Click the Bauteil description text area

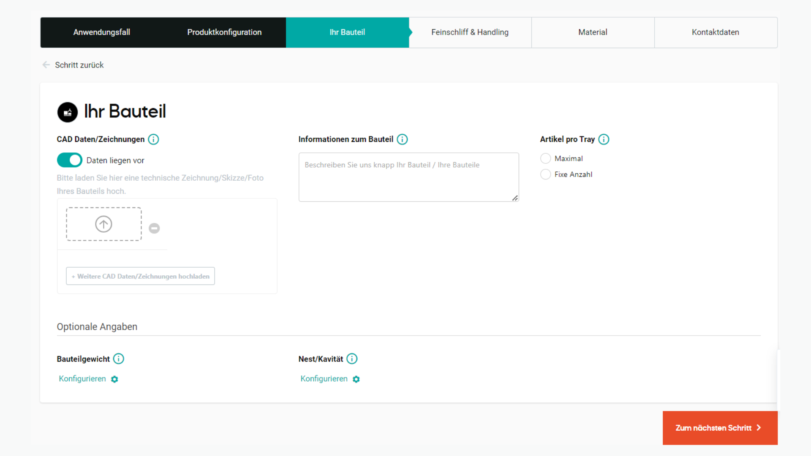(x=408, y=177)
